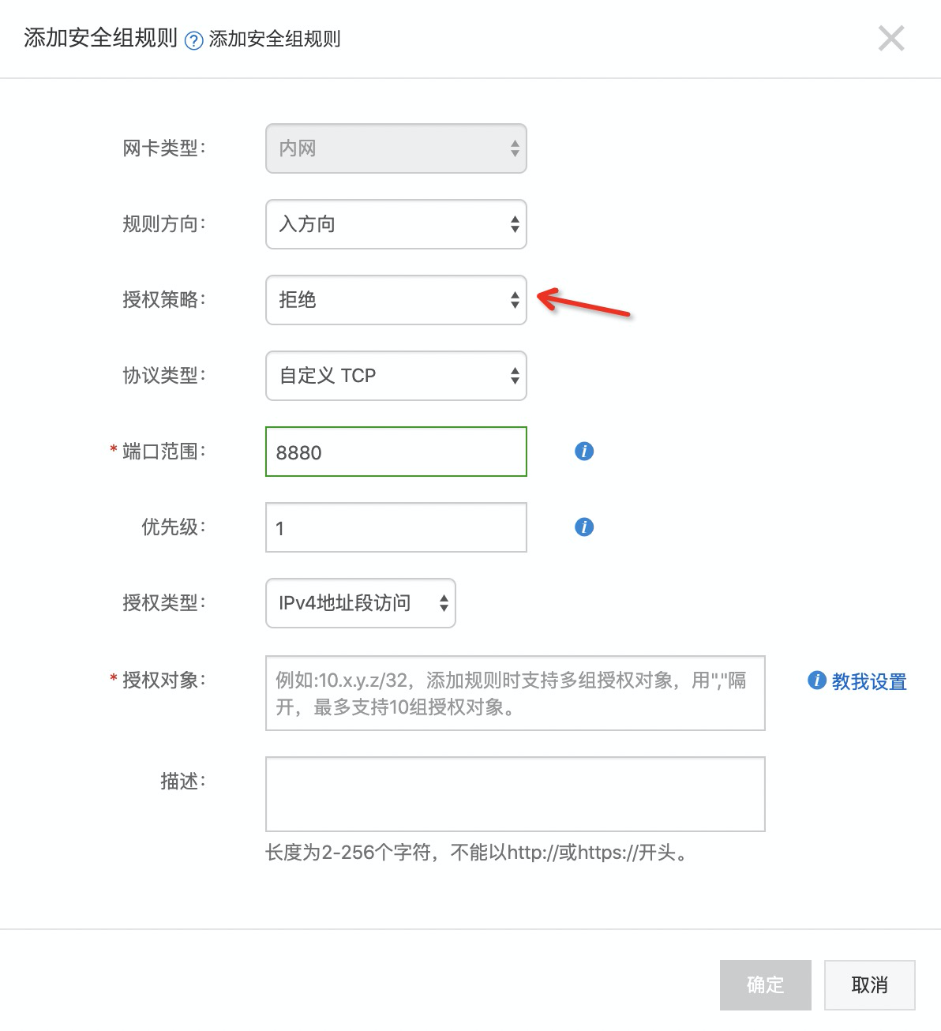Click the up-down arrows on the 规则方向 selector
941x1031 pixels.
pos(514,224)
